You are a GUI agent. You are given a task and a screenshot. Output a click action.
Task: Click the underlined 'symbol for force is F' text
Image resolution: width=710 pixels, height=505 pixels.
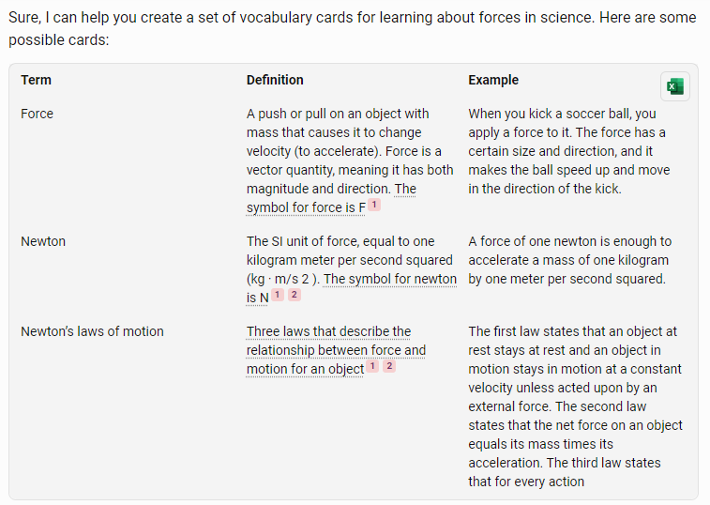pyautogui.click(x=306, y=207)
